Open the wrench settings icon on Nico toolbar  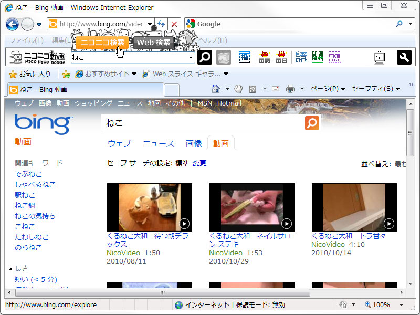403,57
